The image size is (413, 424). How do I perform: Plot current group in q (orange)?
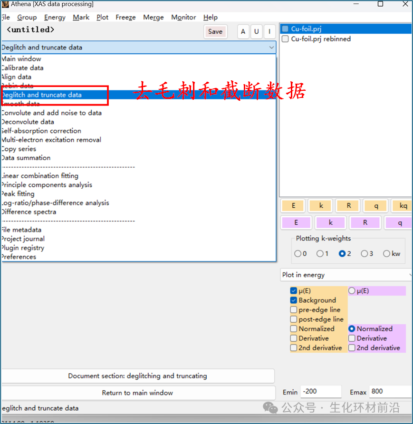pos(376,206)
